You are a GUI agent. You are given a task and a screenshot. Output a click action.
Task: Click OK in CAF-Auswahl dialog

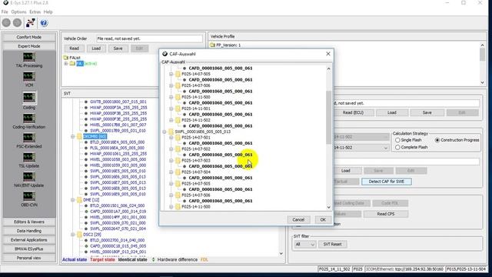(x=323, y=219)
